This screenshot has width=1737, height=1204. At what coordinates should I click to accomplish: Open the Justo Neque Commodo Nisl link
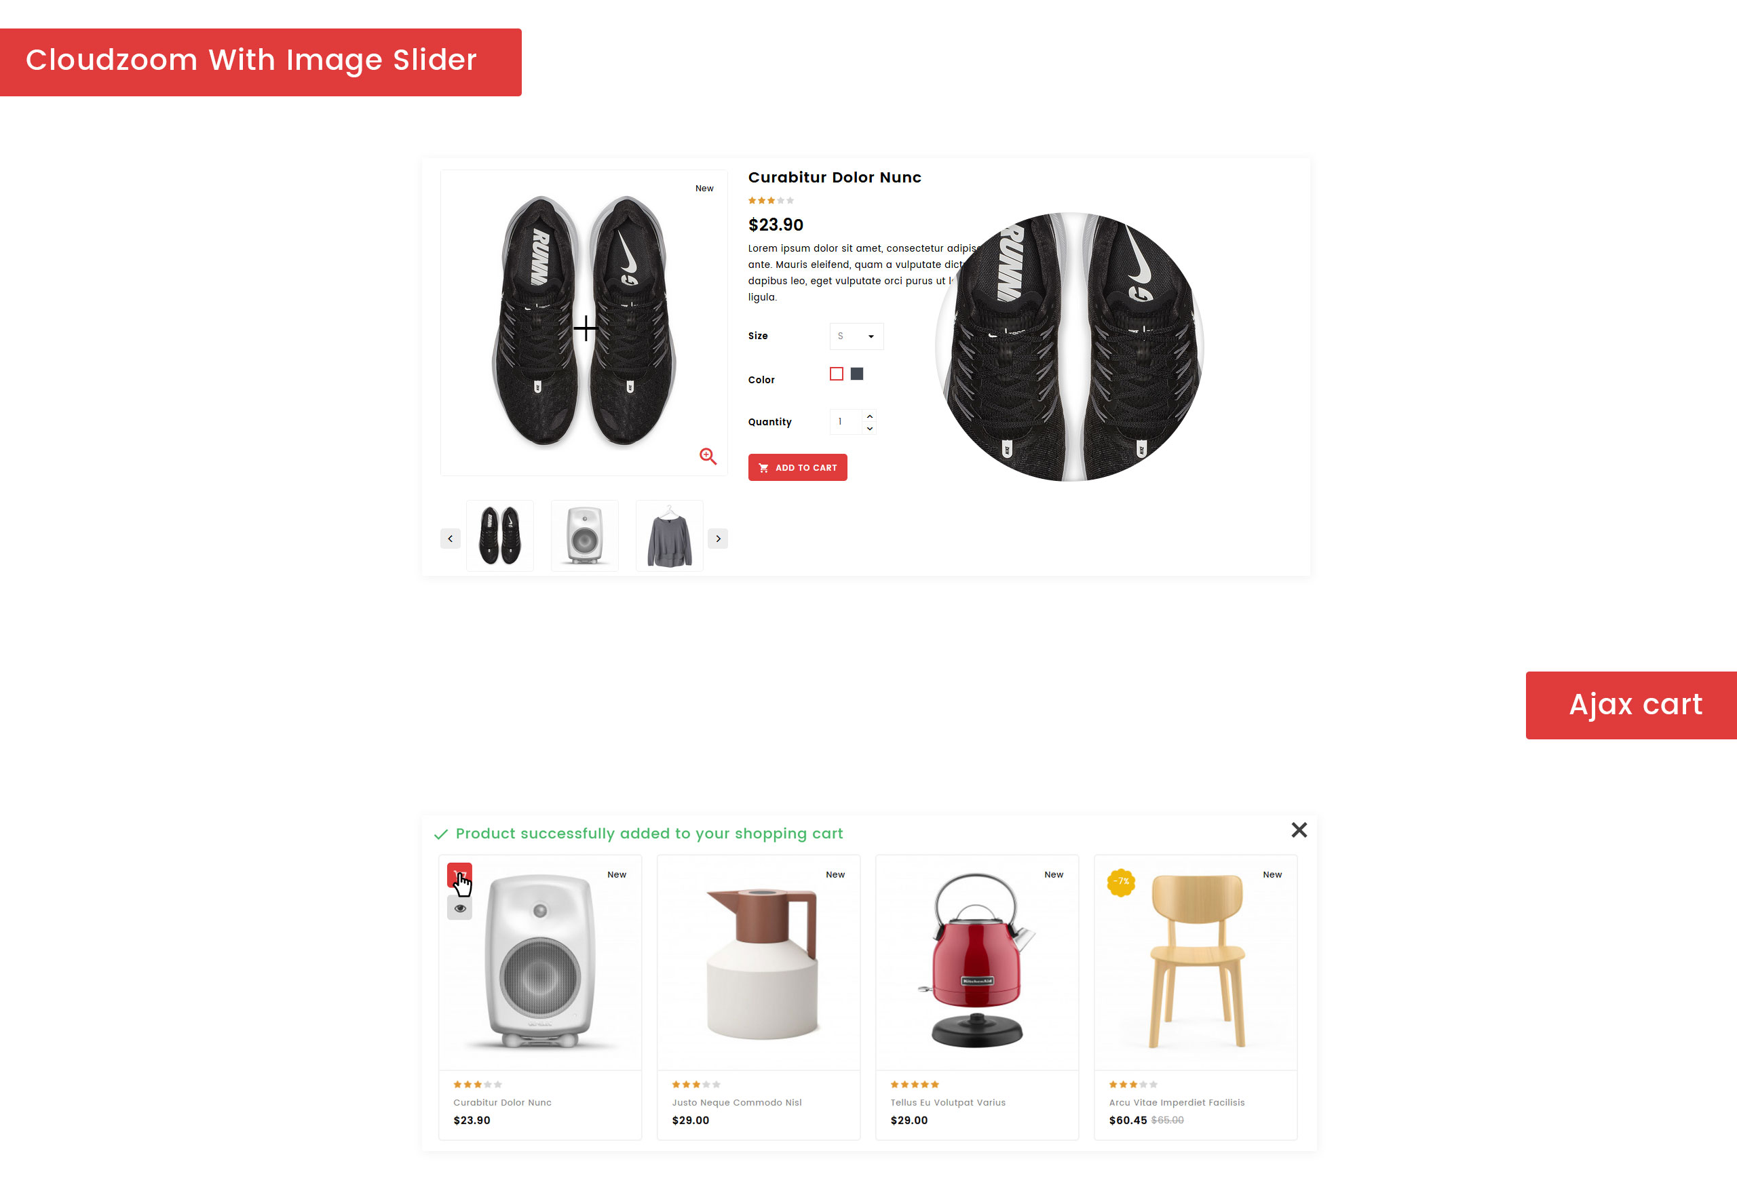click(x=736, y=1102)
